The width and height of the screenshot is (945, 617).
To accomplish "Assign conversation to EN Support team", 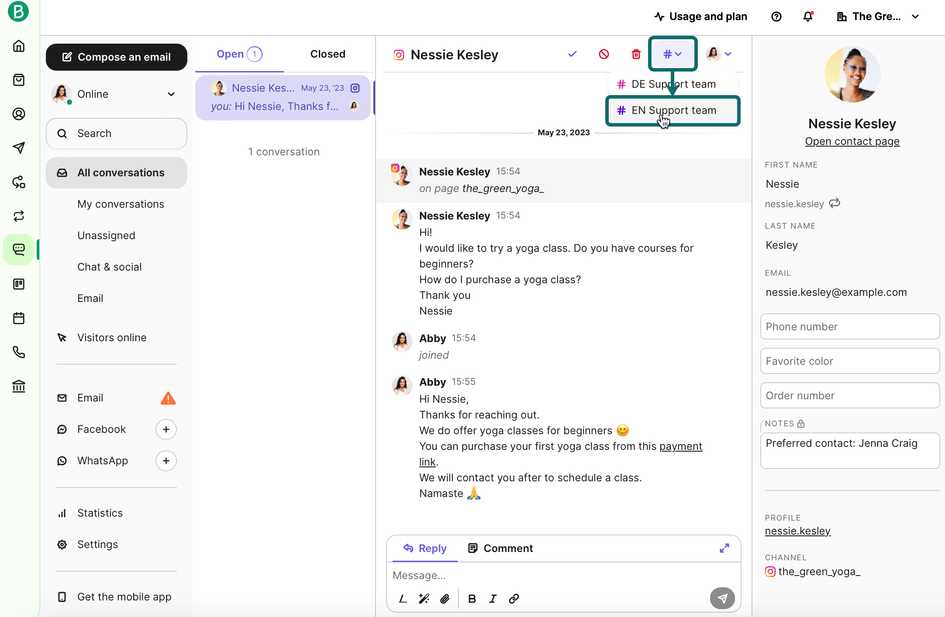I will click(673, 110).
